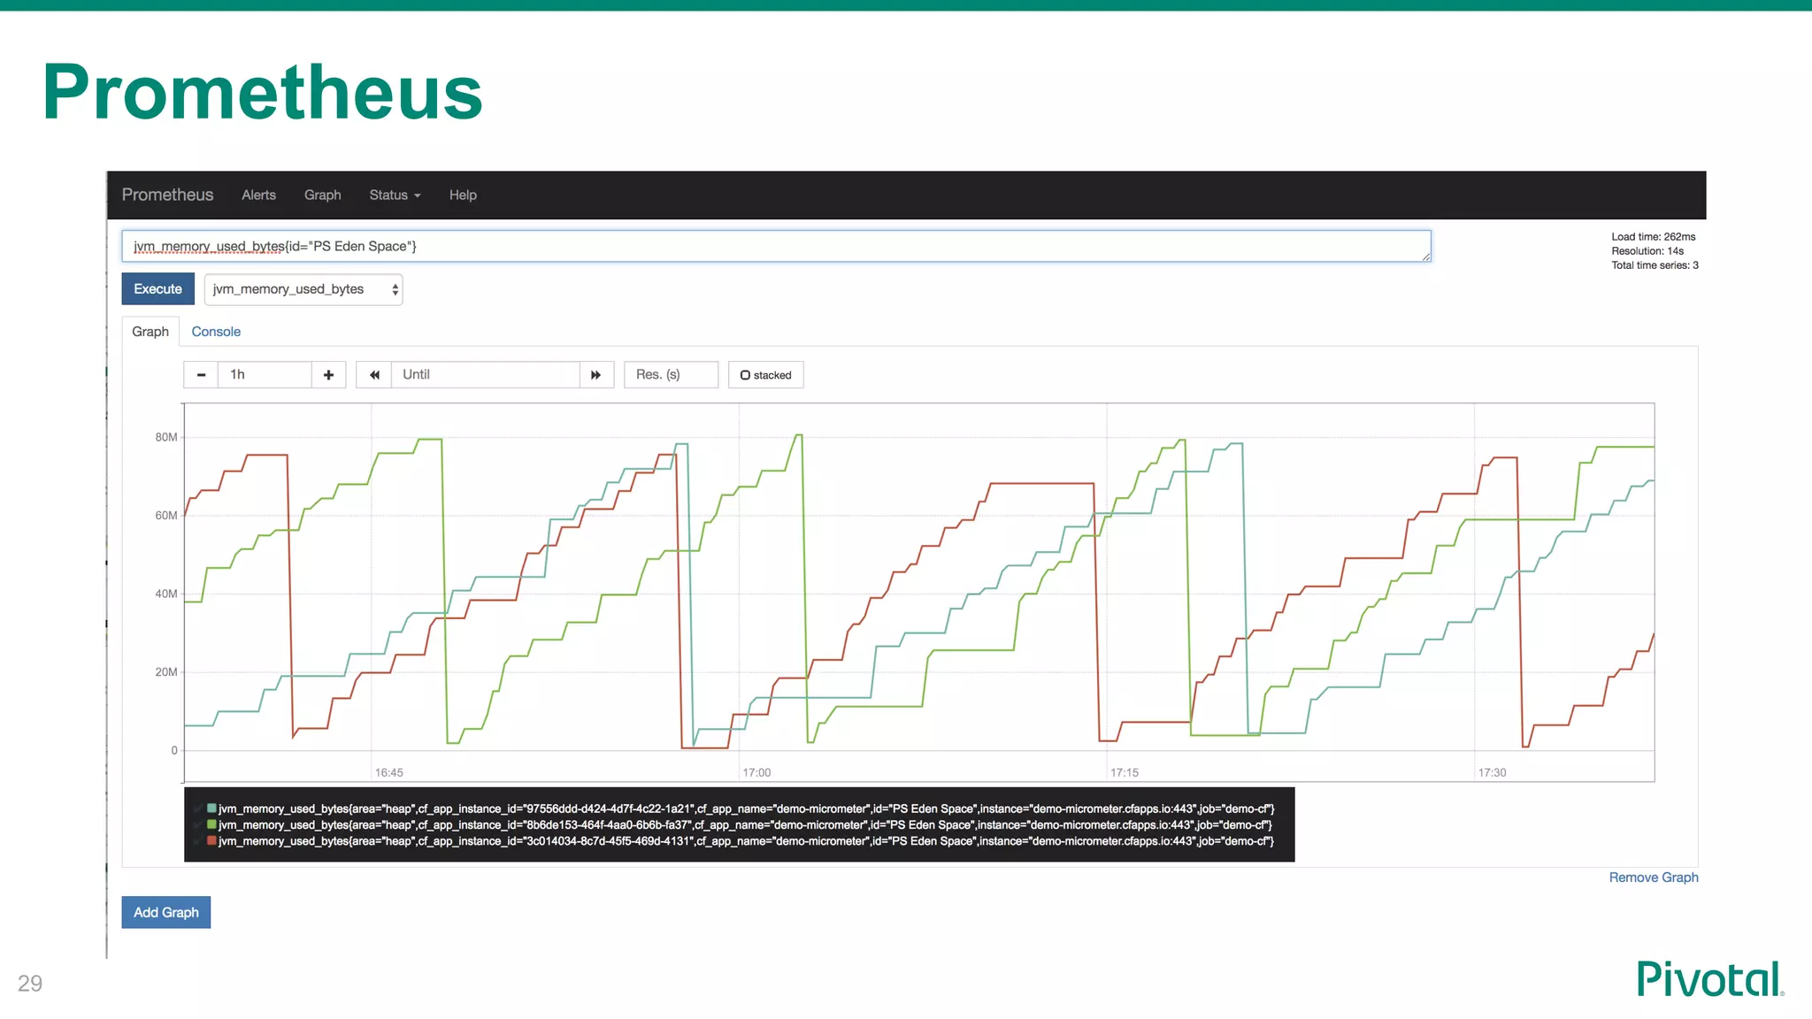Switch to the Console tab
The width and height of the screenshot is (1812, 1019).
(x=216, y=332)
